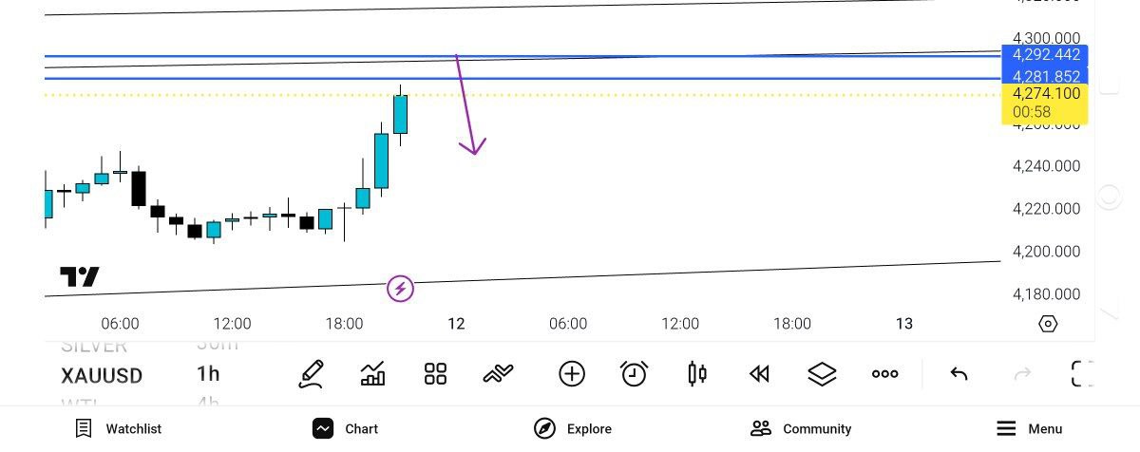Open the indicators chart icon
The width and height of the screenshot is (1140, 452).
(x=373, y=374)
